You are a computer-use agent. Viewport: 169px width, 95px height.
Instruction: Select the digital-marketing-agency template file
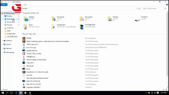(48, 41)
